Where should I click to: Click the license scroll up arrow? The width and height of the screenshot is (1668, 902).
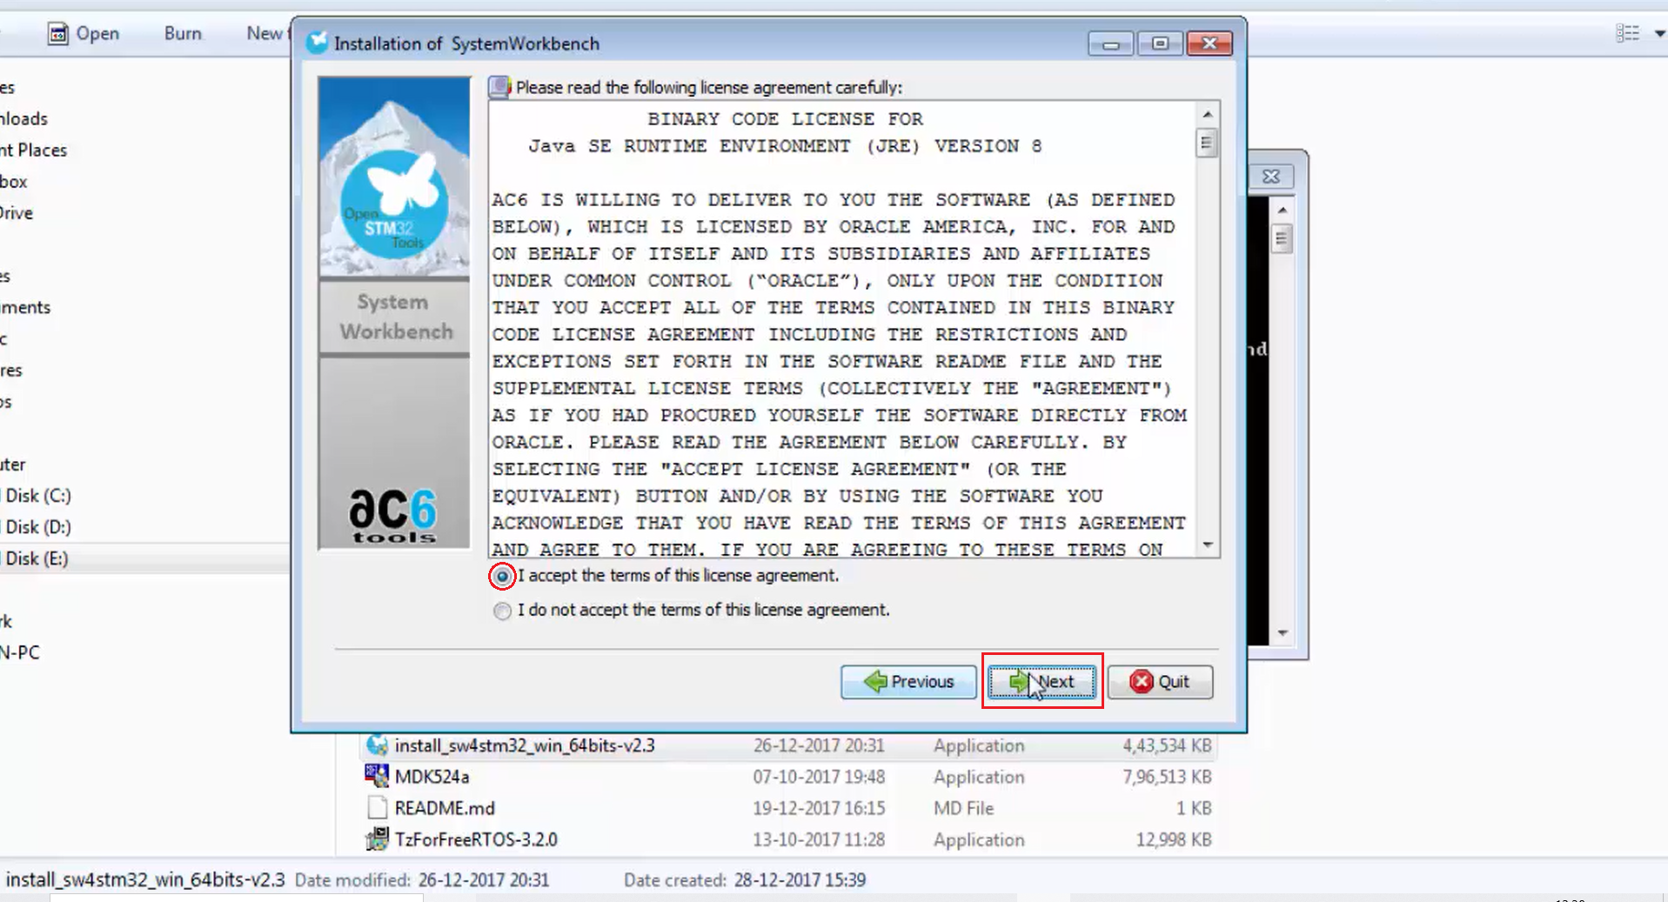[1207, 114]
